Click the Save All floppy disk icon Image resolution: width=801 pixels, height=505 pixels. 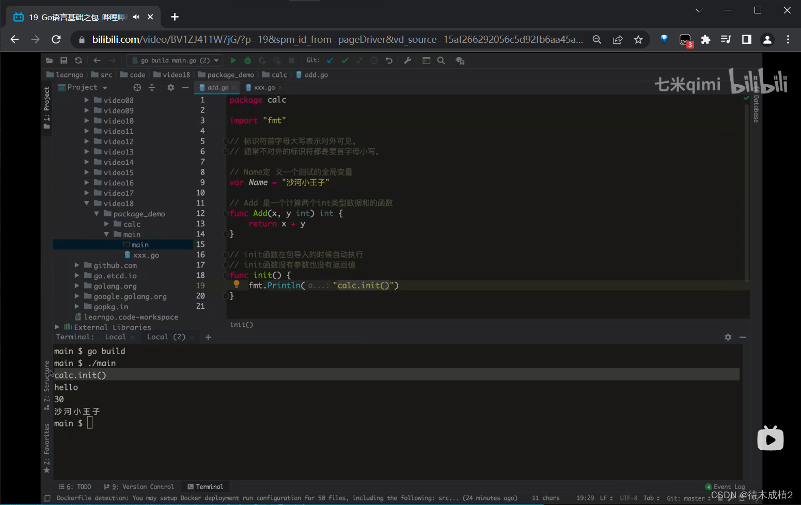point(64,60)
